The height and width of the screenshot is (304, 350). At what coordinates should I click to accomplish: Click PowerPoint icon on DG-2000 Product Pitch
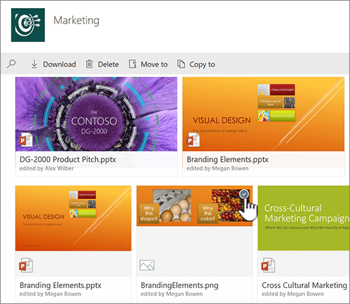(x=26, y=140)
